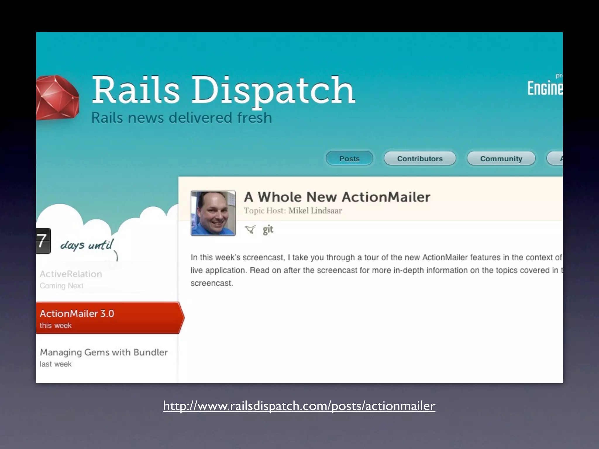Click the 7 days countdown number
Viewport: 599px width, 449px height.
coord(43,241)
